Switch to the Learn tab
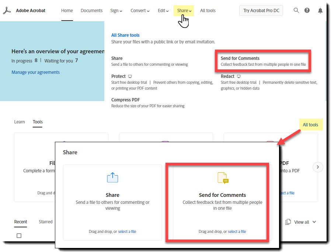The image size is (331, 252). (x=20, y=122)
